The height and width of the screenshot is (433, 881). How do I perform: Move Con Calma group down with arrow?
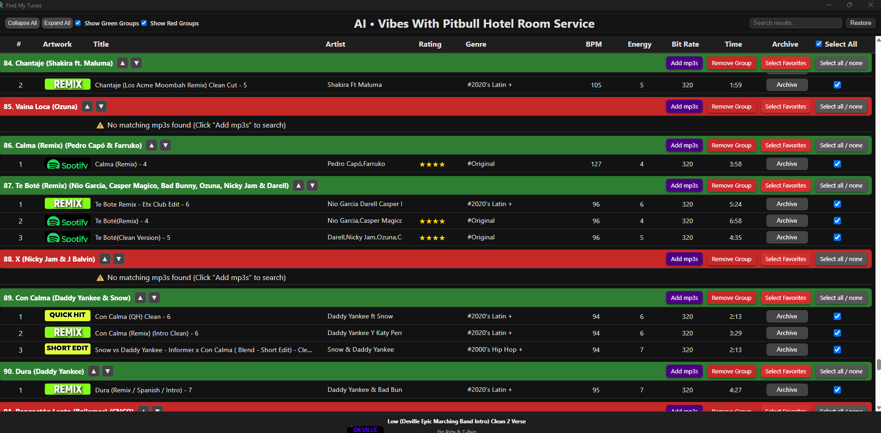(x=155, y=298)
